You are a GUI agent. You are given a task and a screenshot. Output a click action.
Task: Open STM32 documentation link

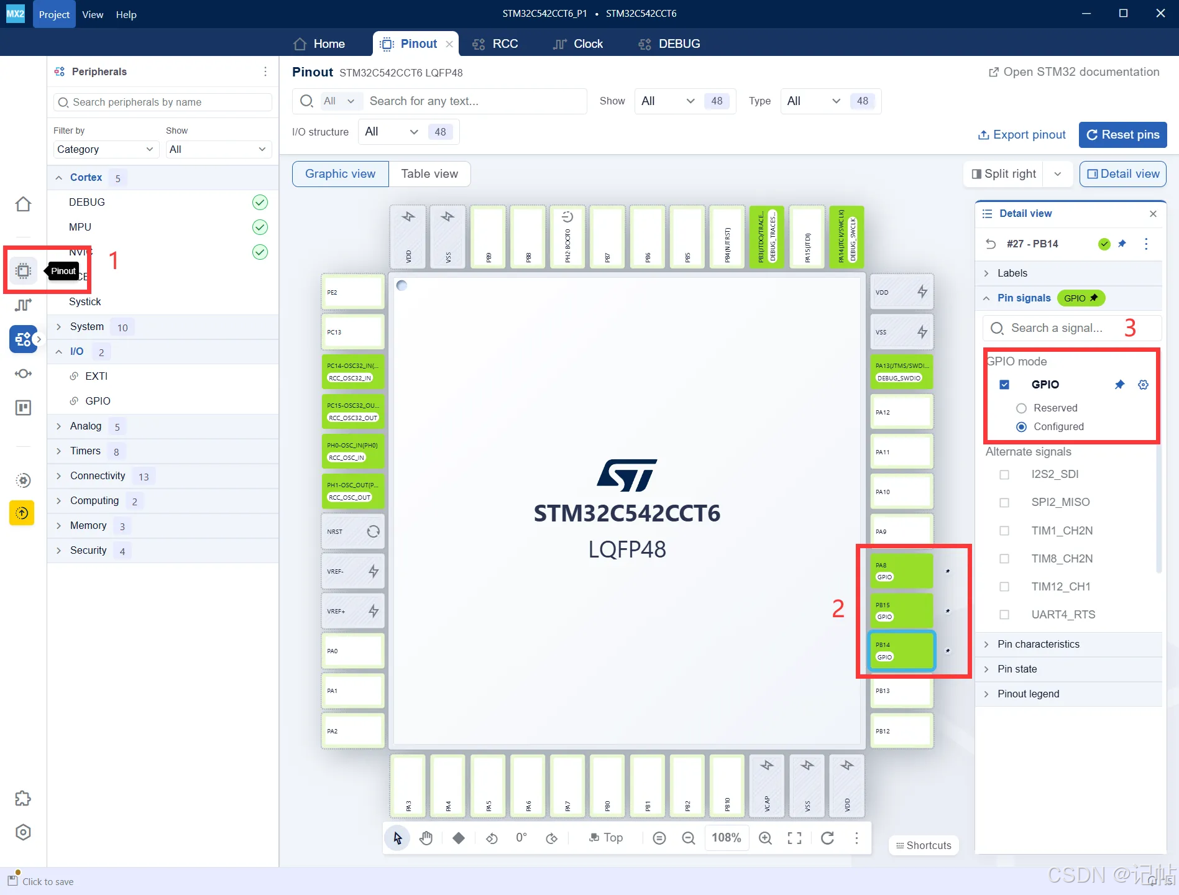[x=1074, y=72]
